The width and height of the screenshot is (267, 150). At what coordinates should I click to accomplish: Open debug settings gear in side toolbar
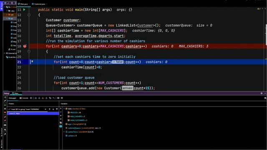click(5, 130)
